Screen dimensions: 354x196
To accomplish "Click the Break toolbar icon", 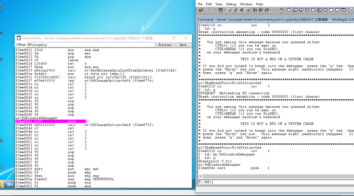I will (247, 10).
